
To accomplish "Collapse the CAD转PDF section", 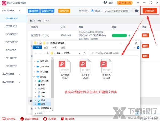I will pyautogui.click(x=20, y=10).
